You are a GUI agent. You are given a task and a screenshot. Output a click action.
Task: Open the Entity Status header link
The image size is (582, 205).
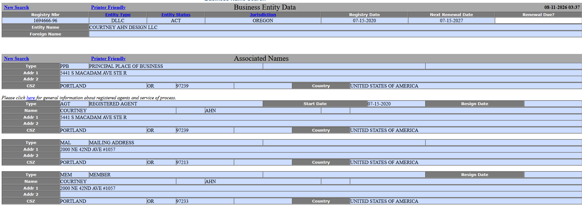point(176,14)
